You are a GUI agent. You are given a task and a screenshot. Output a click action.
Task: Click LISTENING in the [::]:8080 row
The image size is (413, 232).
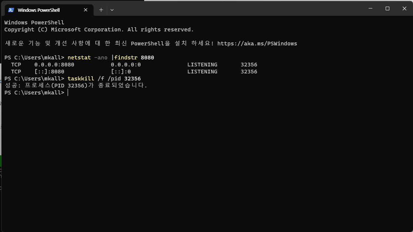202,72
